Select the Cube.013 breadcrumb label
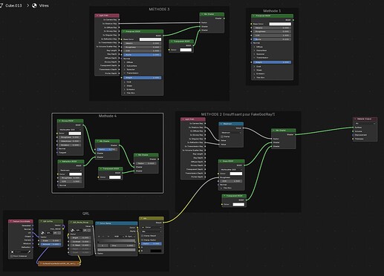Screen dimensions: 384x276 [13, 5]
